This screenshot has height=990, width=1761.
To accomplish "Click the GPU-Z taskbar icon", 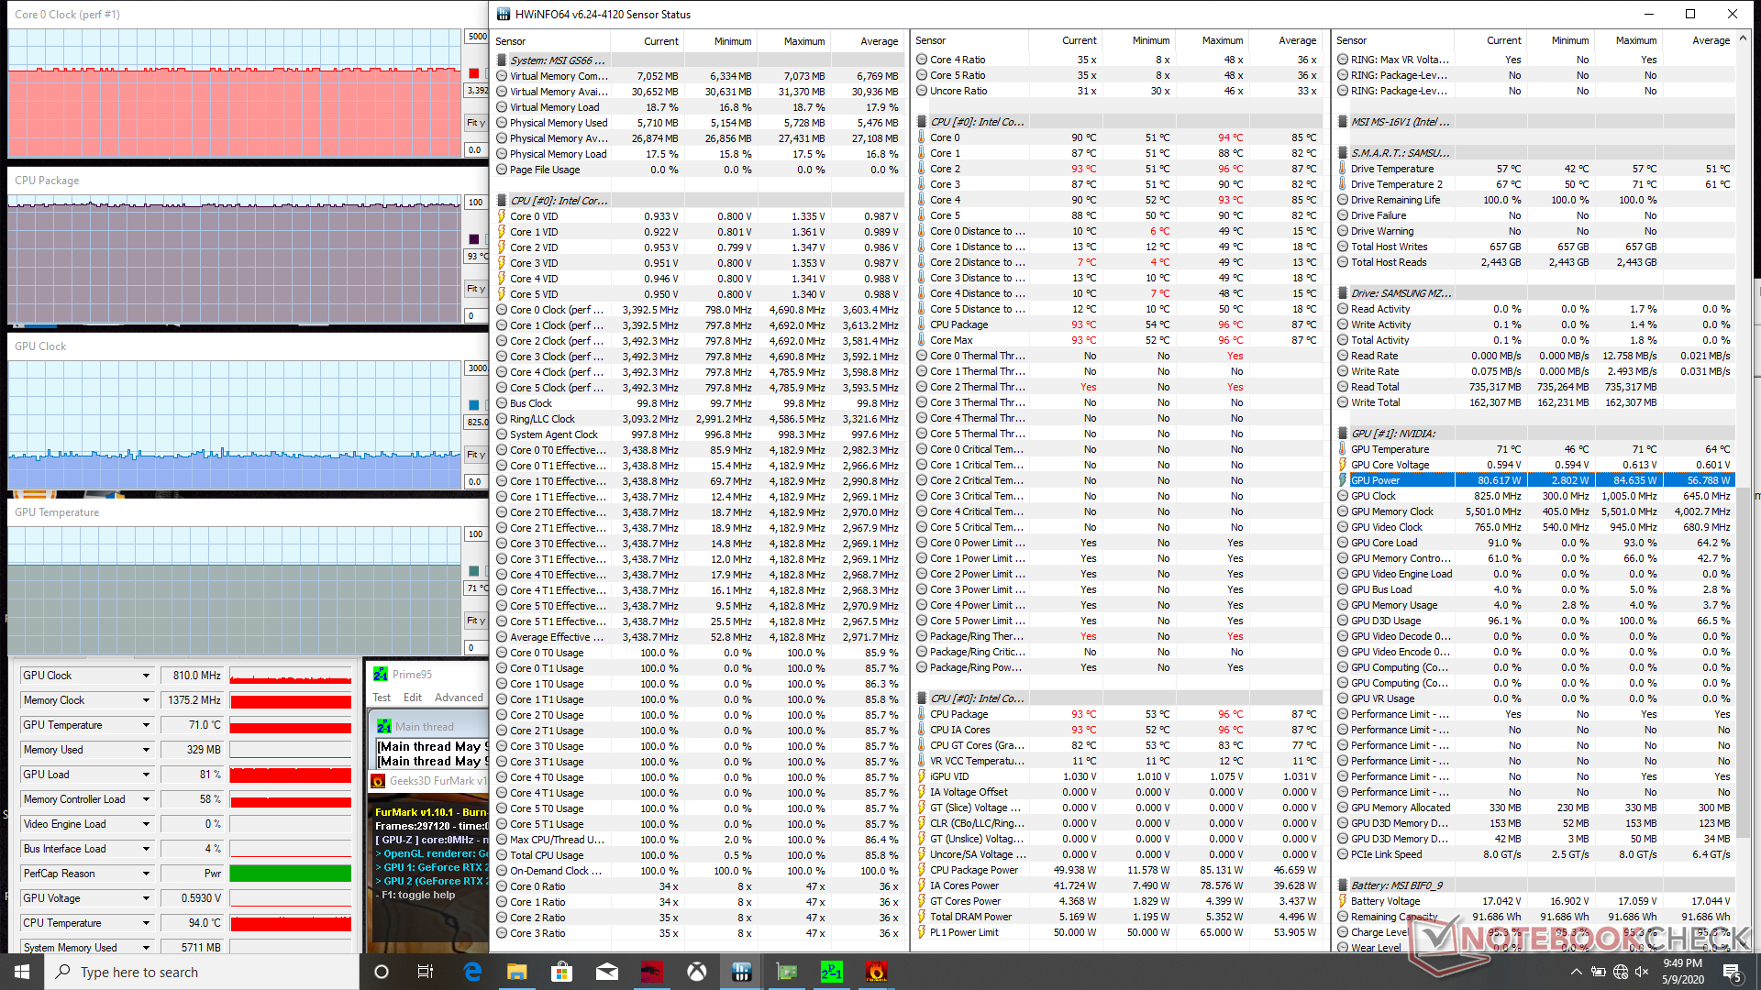I will [786, 972].
